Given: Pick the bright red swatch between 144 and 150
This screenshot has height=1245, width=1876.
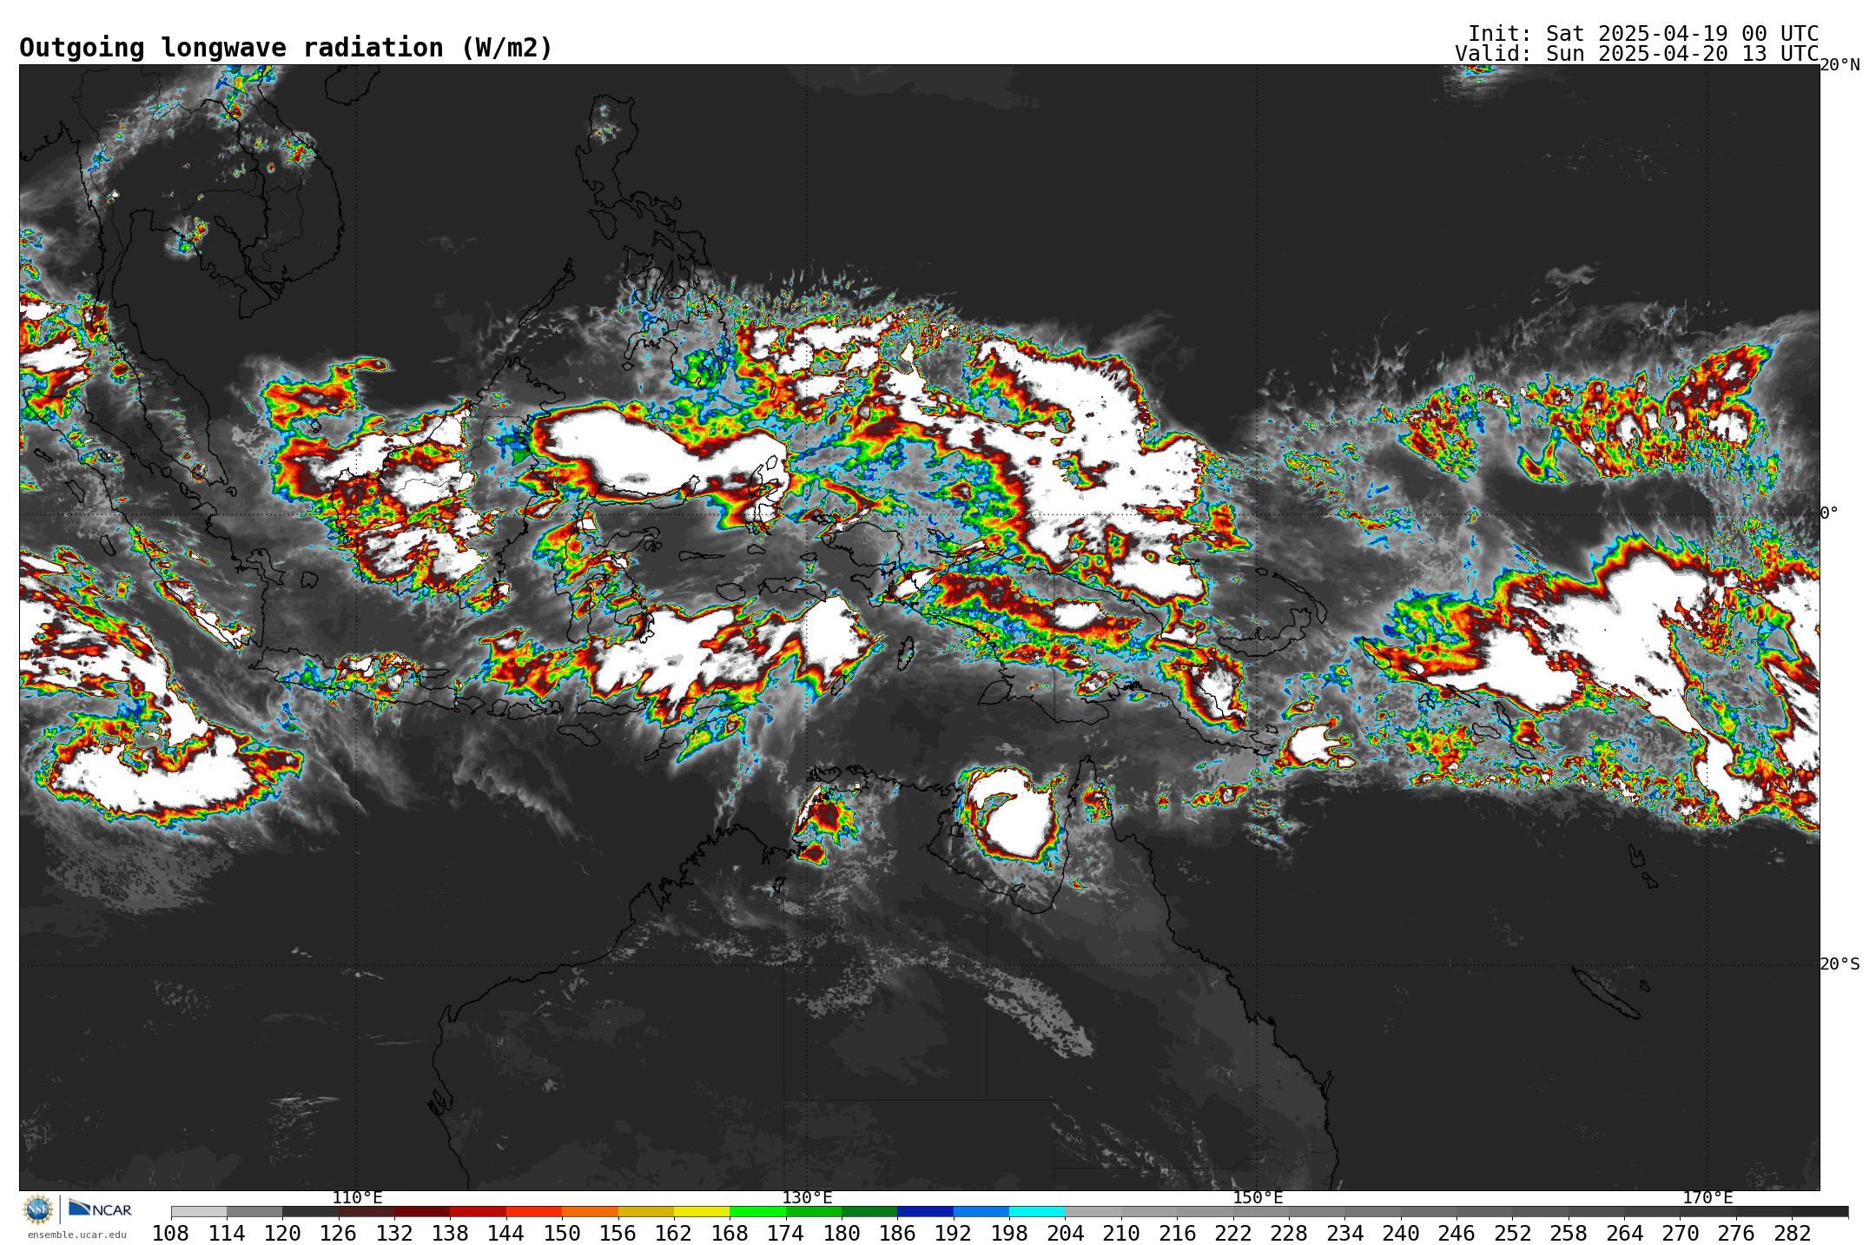Looking at the screenshot, I should [x=534, y=1211].
